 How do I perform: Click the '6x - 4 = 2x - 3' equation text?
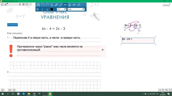53,29
